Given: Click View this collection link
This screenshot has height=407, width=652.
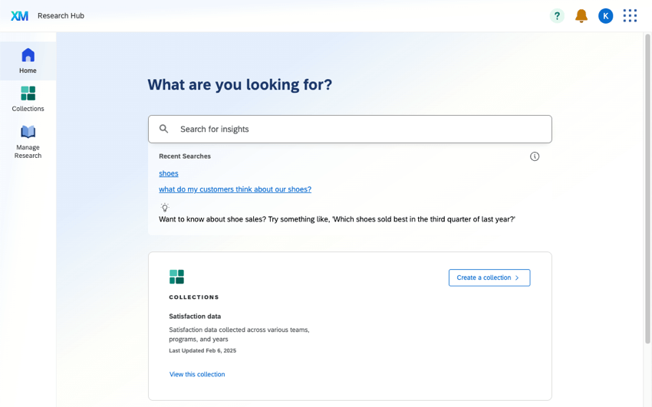Looking at the screenshot, I should [x=197, y=375].
